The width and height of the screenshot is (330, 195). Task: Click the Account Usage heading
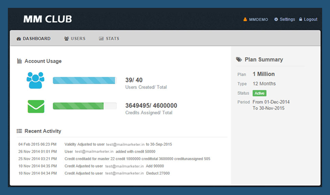tap(43, 61)
